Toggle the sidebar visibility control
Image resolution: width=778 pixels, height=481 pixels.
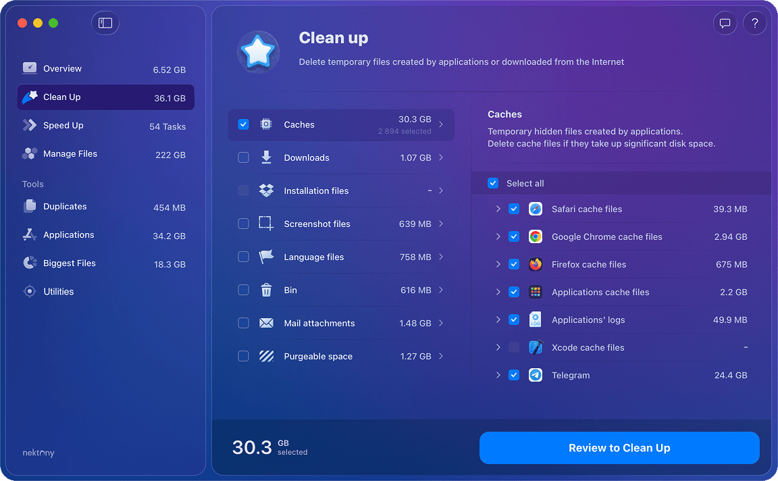[105, 22]
